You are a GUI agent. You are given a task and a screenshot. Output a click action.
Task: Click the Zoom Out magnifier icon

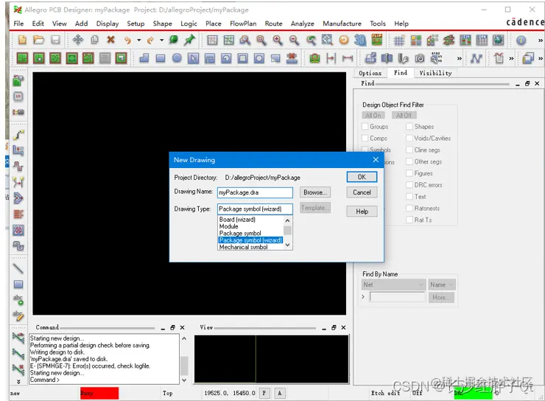(x=294, y=40)
